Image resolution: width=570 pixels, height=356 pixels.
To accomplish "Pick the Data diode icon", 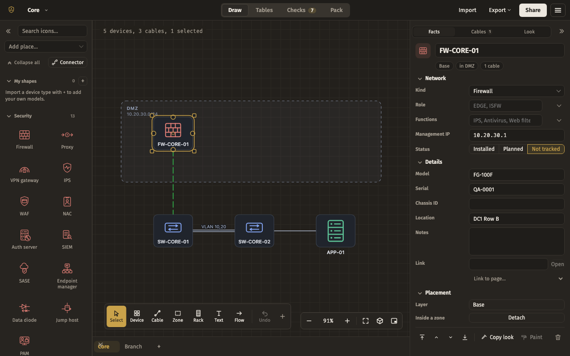I will point(24,312).
